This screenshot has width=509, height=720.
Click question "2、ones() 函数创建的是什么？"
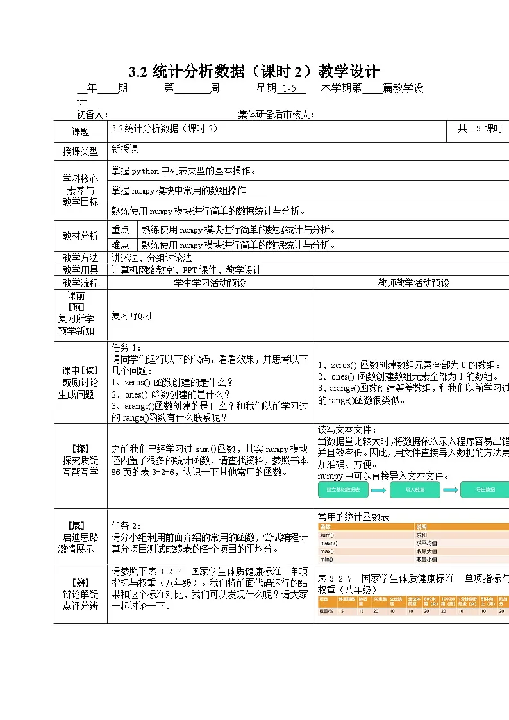[x=171, y=394]
